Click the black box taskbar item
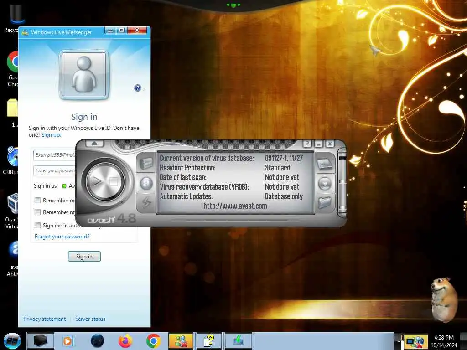467x350 pixels. tap(41, 341)
